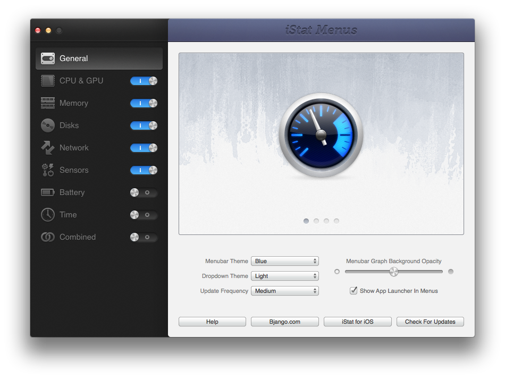
Task: Click the CPU & GPU chip icon
Action: pos(48,81)
